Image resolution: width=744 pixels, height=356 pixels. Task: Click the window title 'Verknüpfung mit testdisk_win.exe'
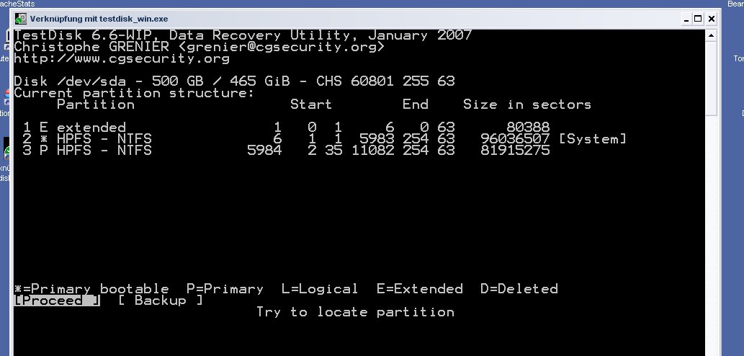[x=99, y=19]
